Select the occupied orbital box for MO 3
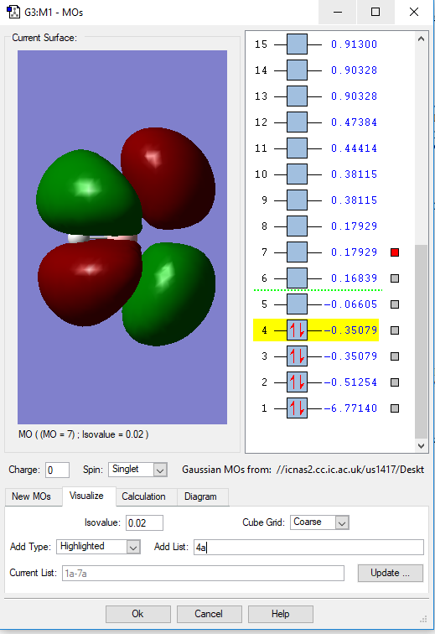Viewport: 435px width, 634px height. click(297, 356)
